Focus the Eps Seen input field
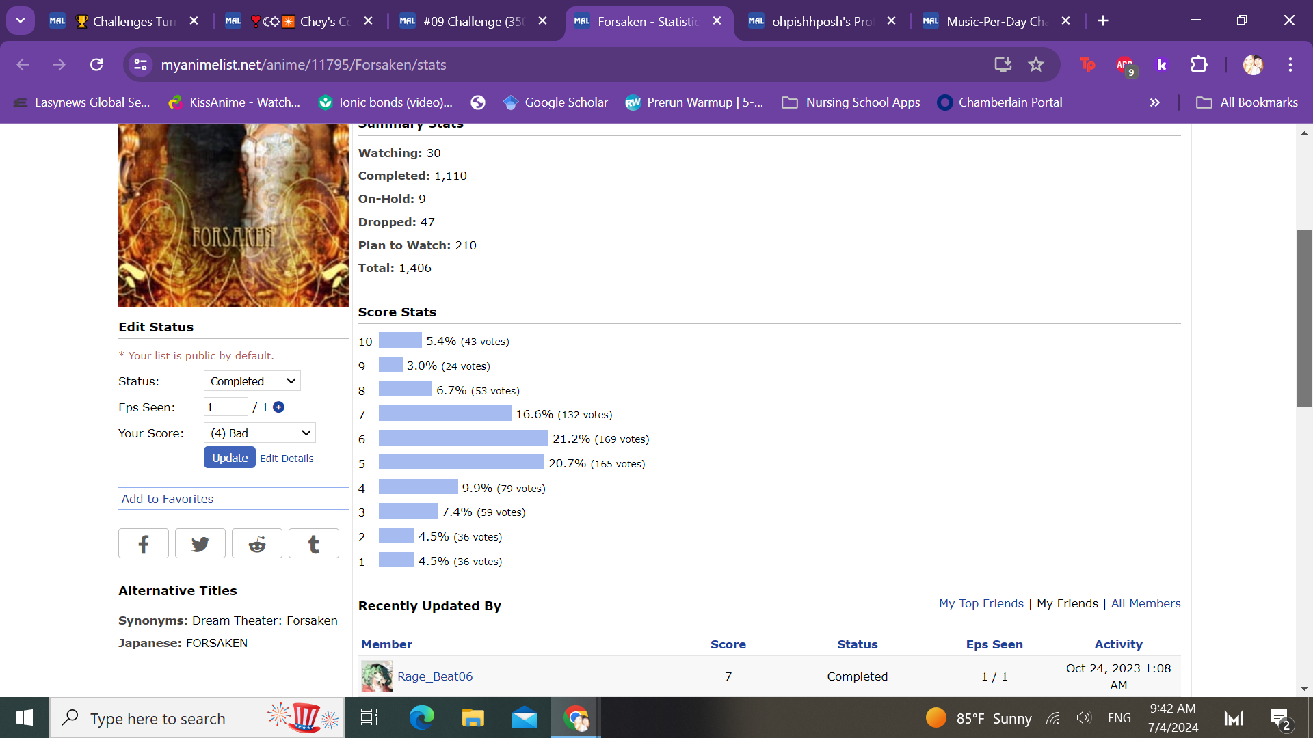The width and height of the screenshot is (1313, 738). pyautogui.click(x=226, y=407)
